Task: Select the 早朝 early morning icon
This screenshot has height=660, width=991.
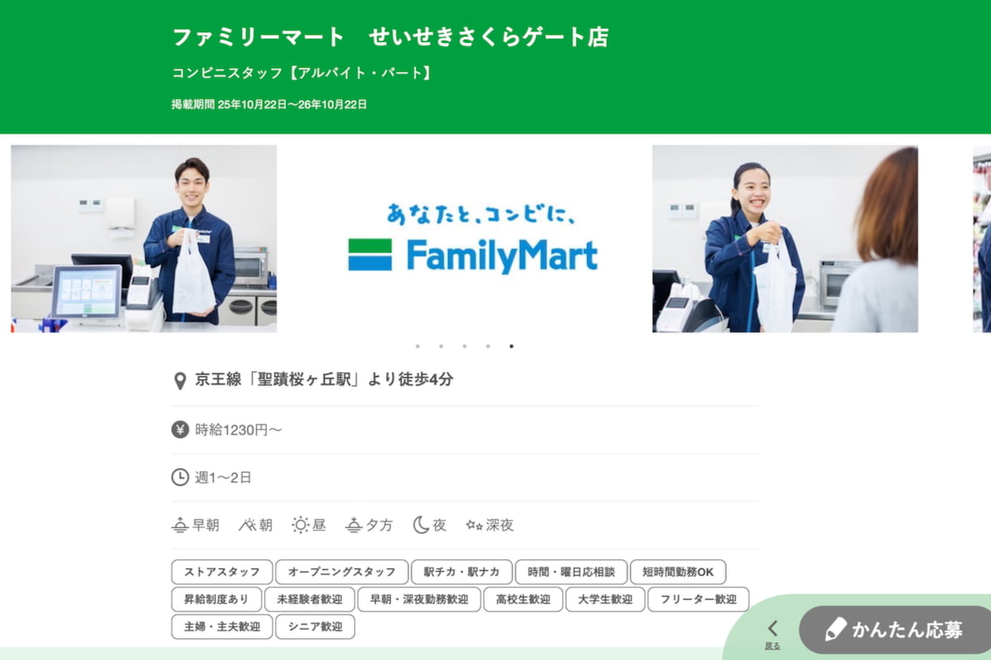Action: point(180,525)
